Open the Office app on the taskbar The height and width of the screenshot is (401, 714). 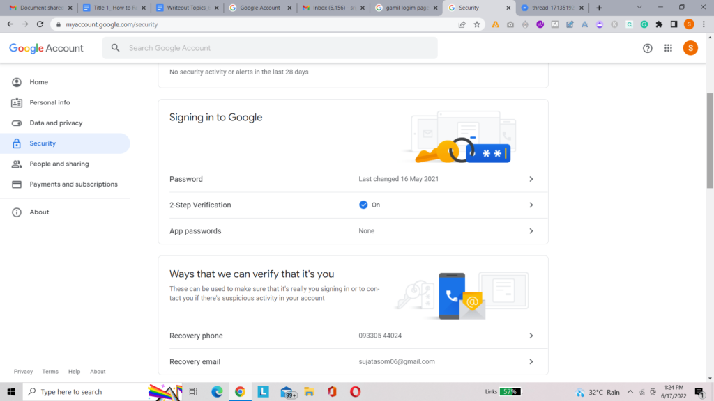332,391
